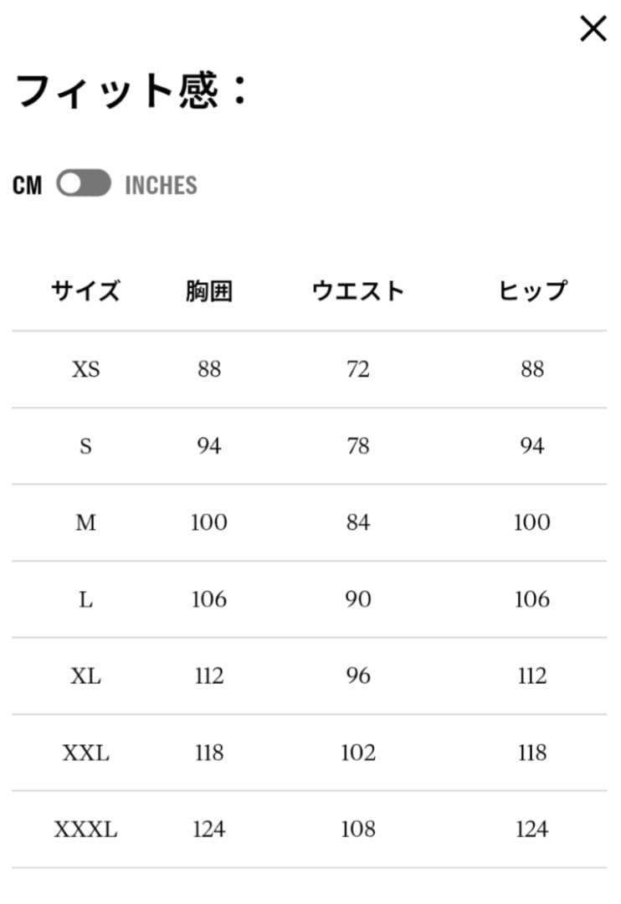Switch measurements to INCHES
The width and height of the screenshot is (621, 904).
(x=162, y=185)
